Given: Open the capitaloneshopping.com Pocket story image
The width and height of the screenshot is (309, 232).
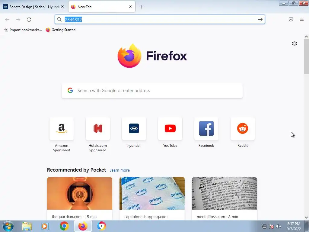Looking at the screenshot, I should click(152, 193).
